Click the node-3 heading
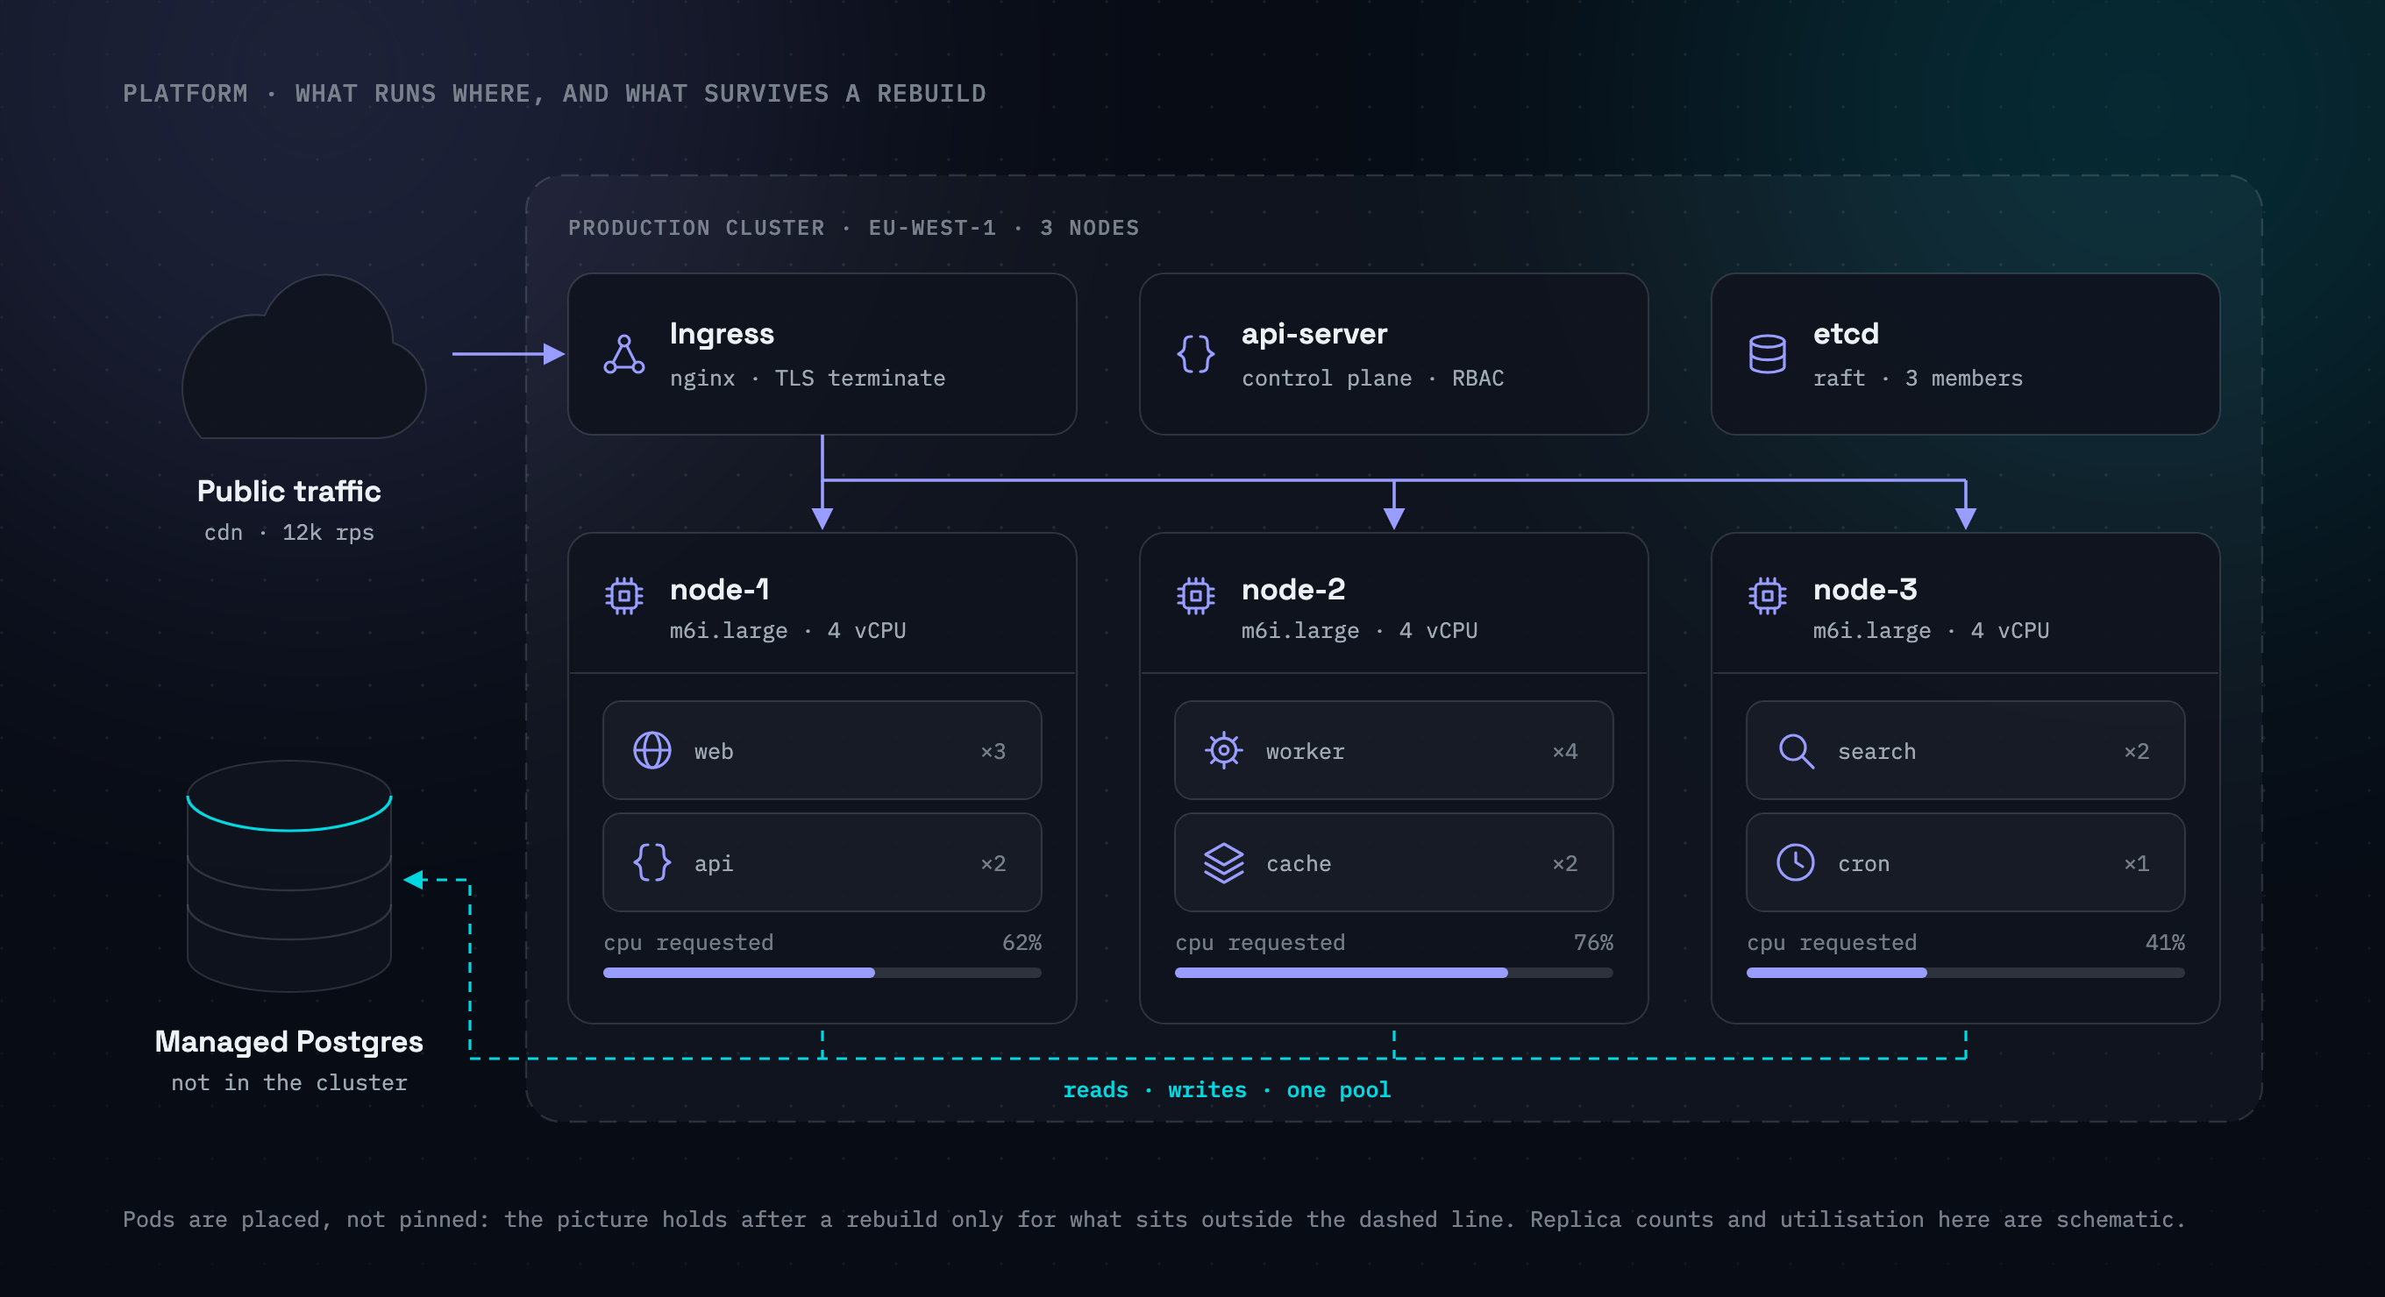The height and width of the screenshot is (1297, 2385). pyautogui.click(x=1865, y=589)
